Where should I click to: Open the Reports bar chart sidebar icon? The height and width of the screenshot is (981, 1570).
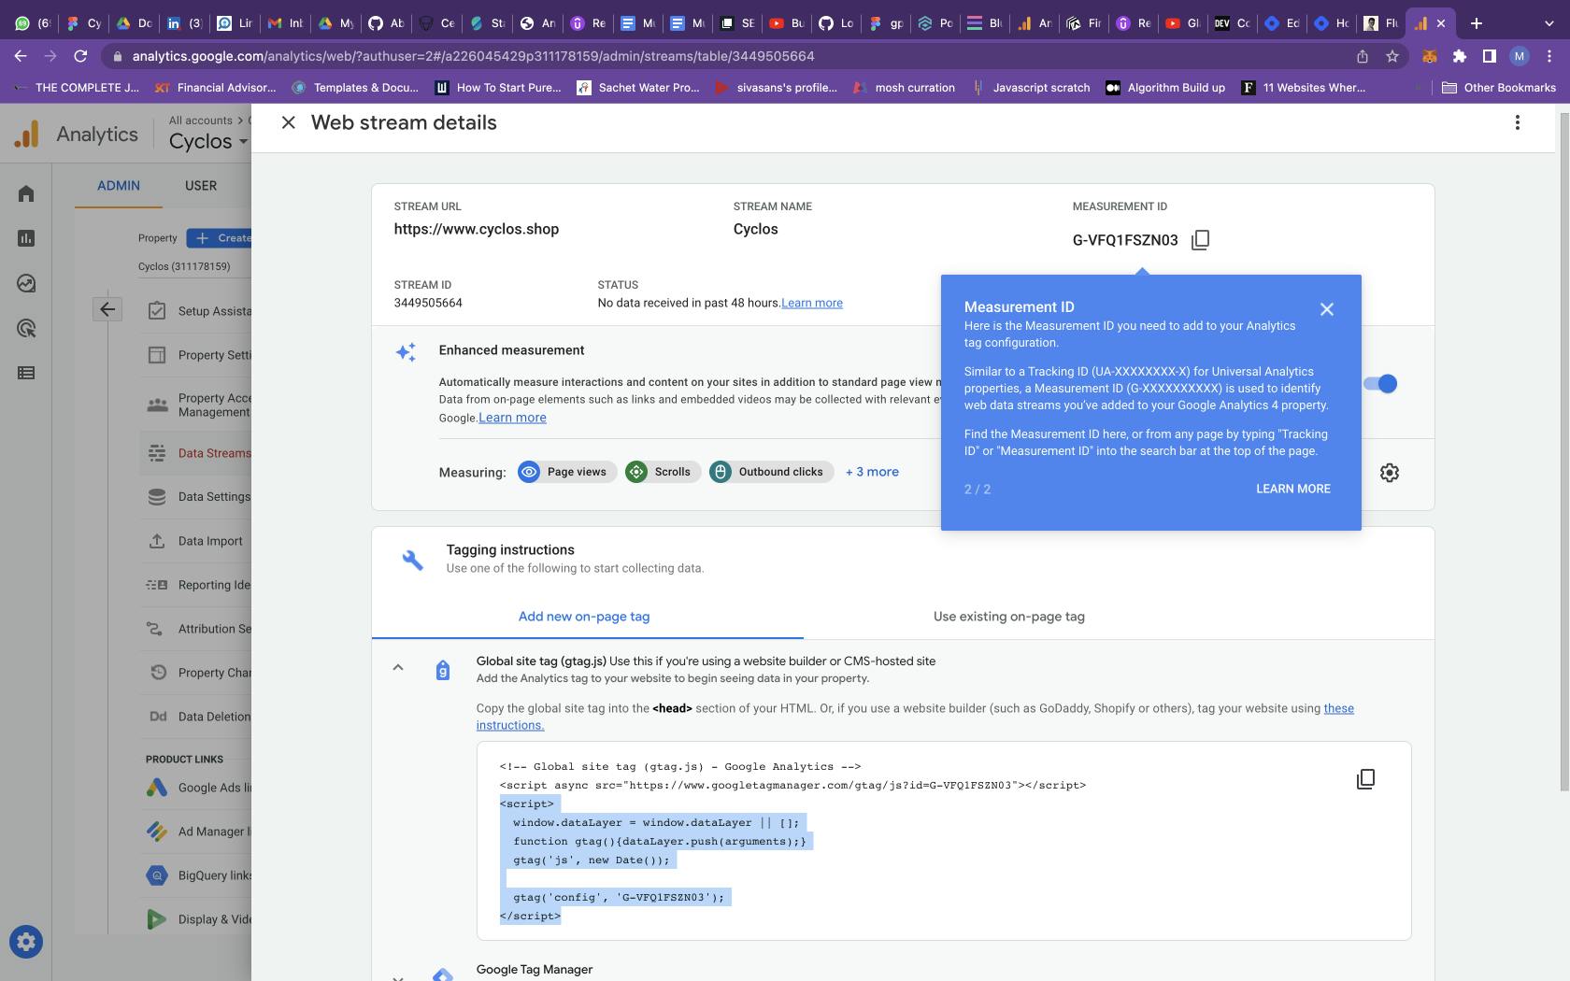pos(26,238)
